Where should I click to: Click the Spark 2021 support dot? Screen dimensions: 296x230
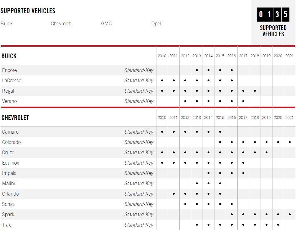(290, 214)
